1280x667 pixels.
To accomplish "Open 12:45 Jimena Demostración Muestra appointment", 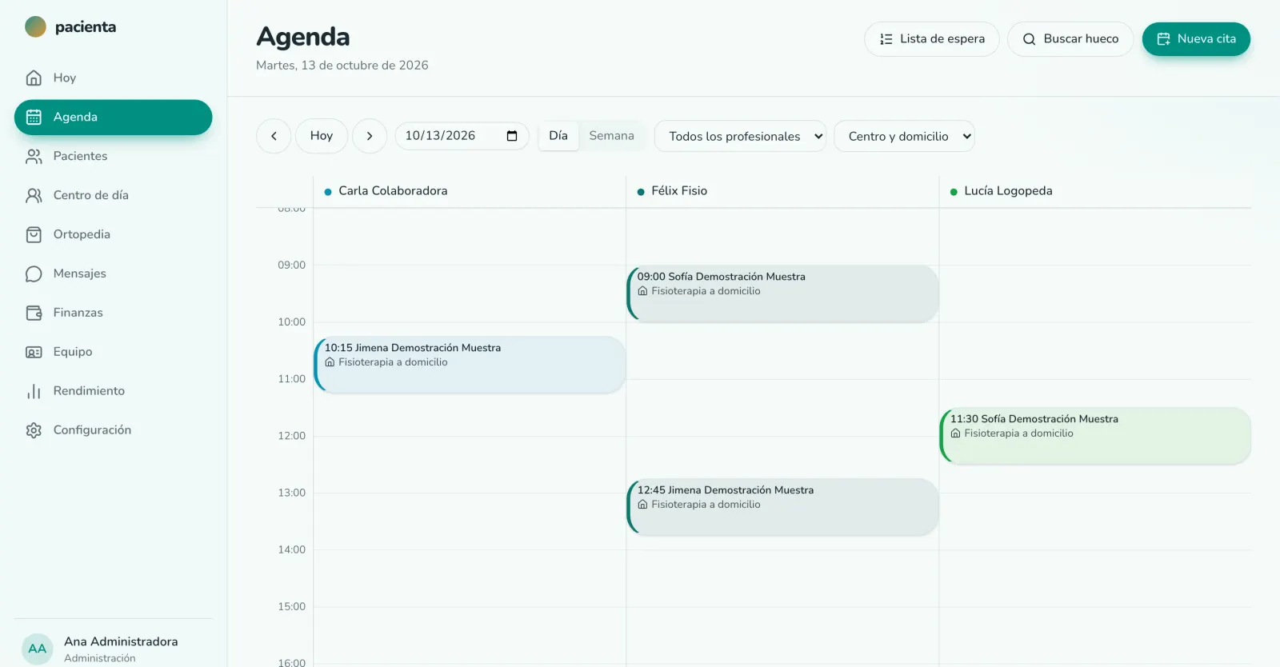I will coord(782,507).
